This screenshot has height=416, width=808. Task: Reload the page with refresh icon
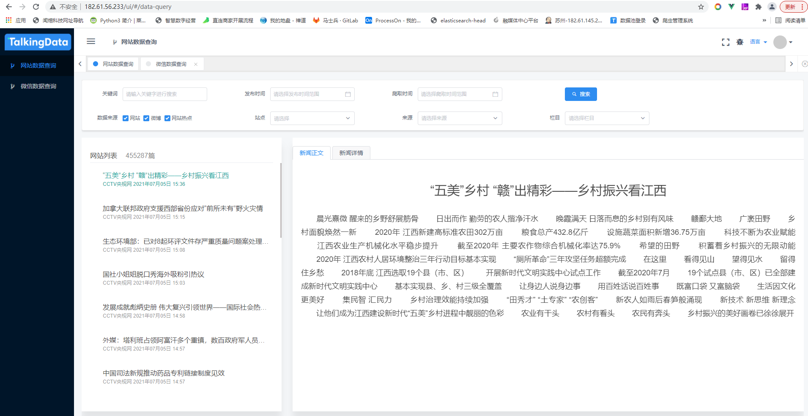pos(36,7)
